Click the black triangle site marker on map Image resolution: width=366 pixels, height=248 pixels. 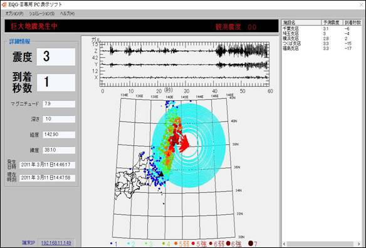click(161, 174)
